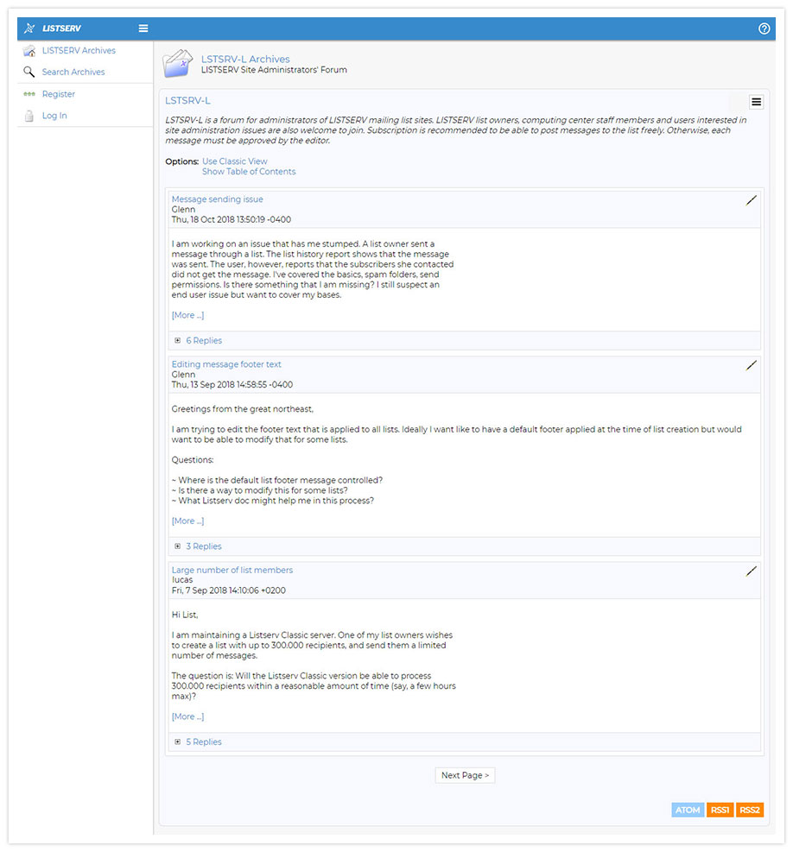Open Register in the sidebar
The width and height of the screenshot is (793, 852).
[x=59, y=94]
